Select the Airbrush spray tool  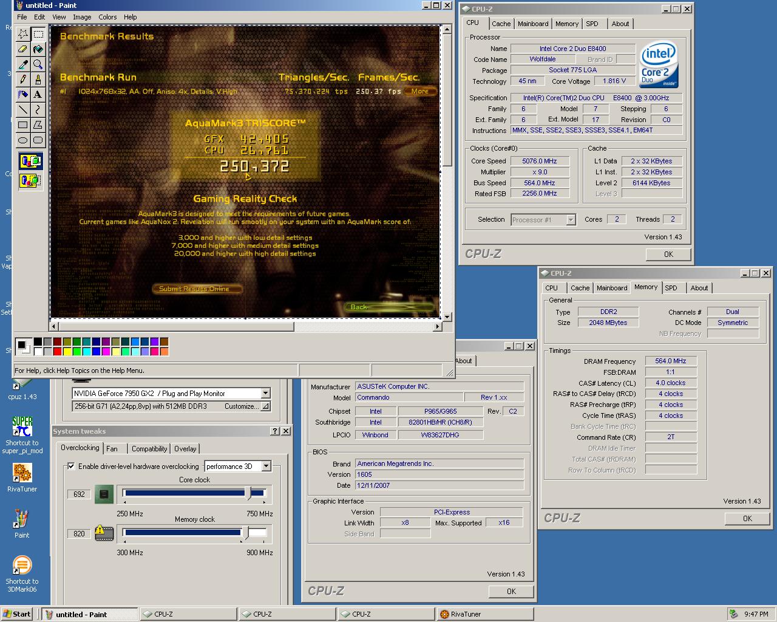[23, 95]
